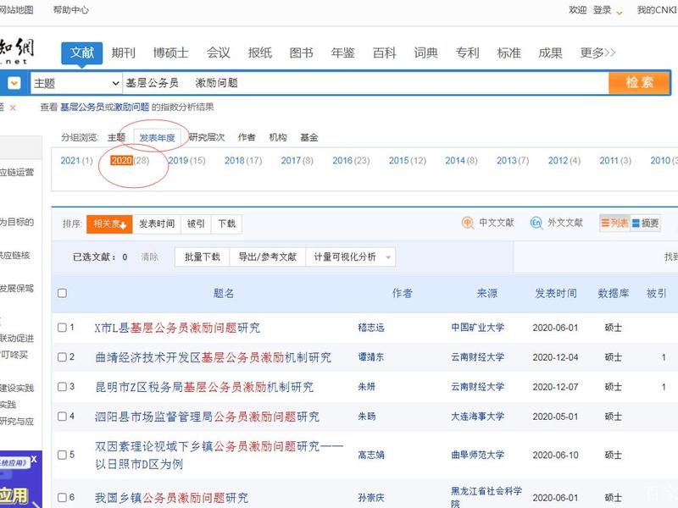The width and height of the screenshot is (678, 508).
Task: Switch to 列表 list view
Action: click(x=615, y=223)
